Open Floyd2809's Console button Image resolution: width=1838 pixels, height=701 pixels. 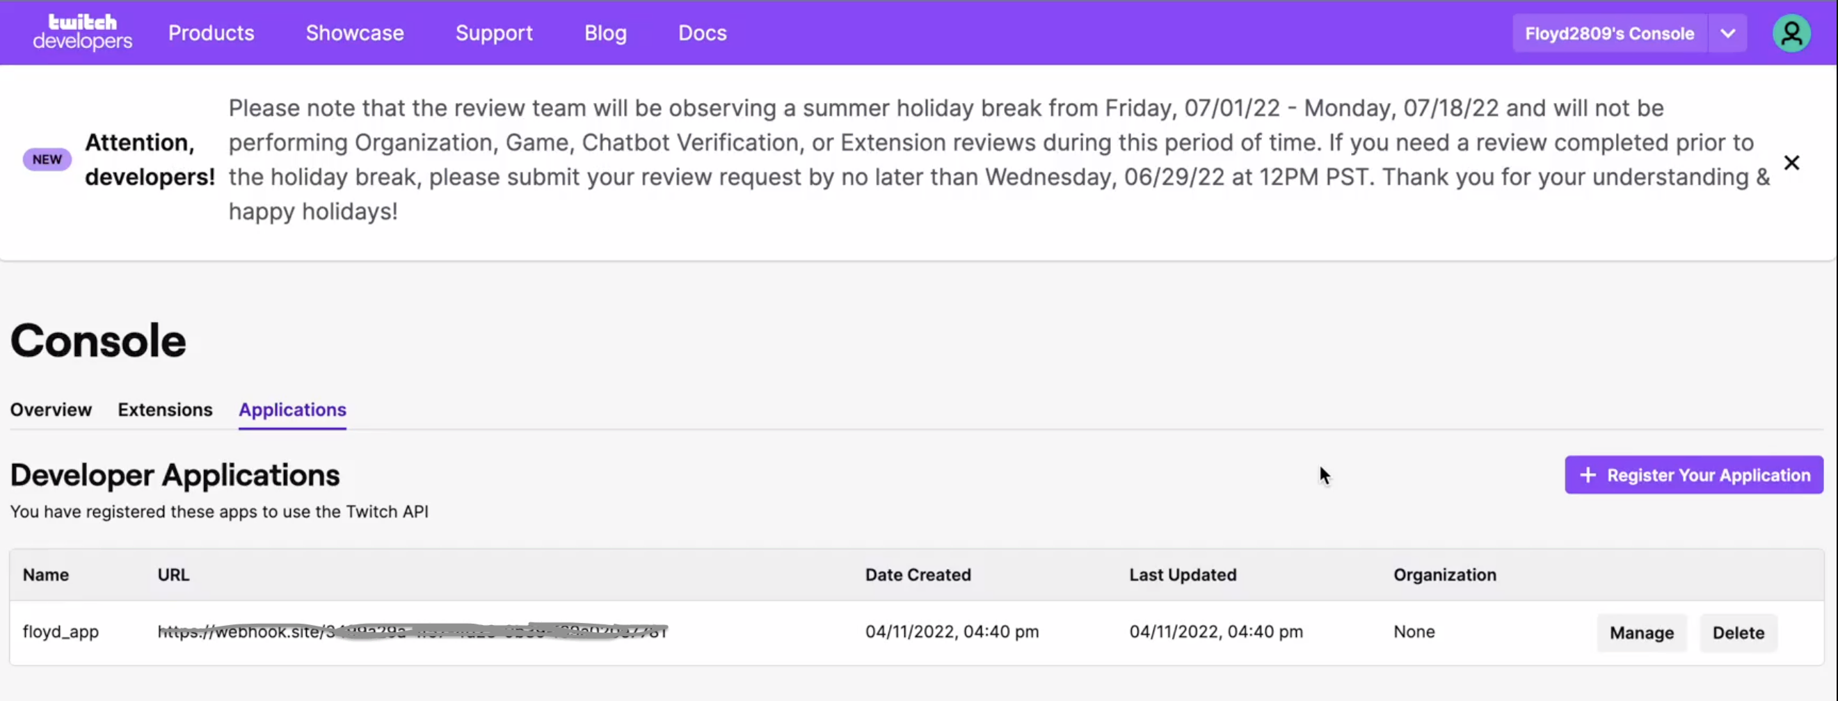coord(1609,33)
